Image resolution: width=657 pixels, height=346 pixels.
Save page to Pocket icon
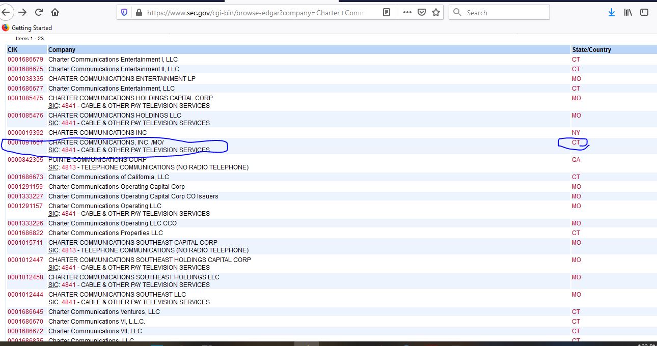pyautogui.click(x=422, y=12)
